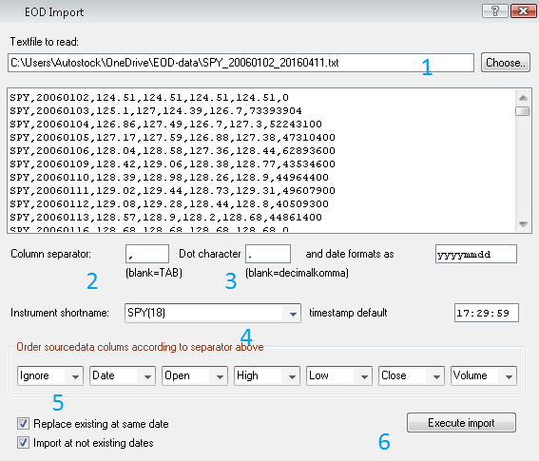Click the Dot character input box
The height and width of the screenshot is (461, 539).
tap(268, 254)
